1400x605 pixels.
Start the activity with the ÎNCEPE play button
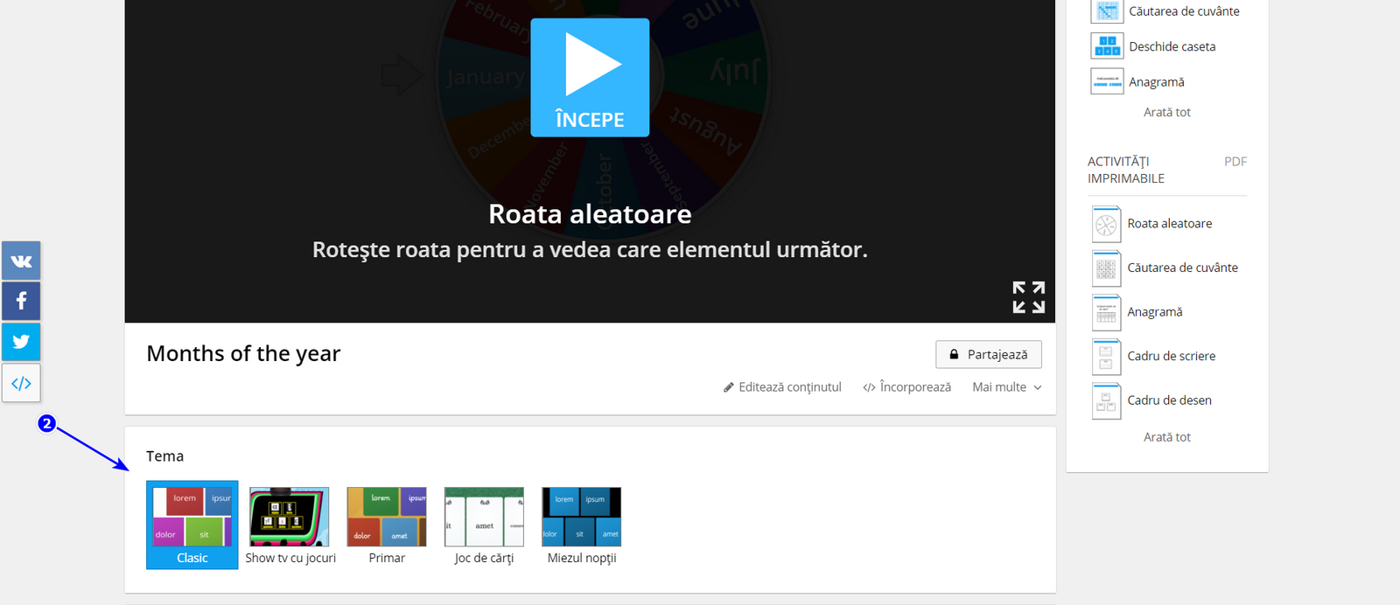pyautogui.click(x=590, y=77)
